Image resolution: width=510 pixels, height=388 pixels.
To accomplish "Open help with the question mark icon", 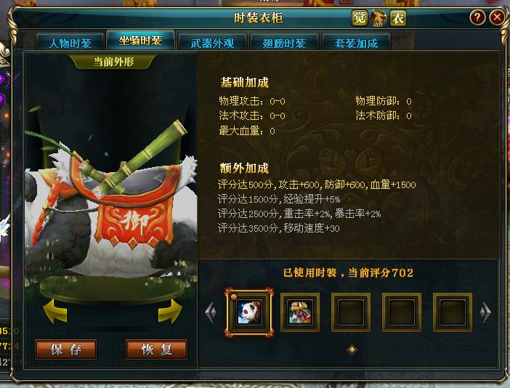I will pyautogui.click(x=477, y=17).
